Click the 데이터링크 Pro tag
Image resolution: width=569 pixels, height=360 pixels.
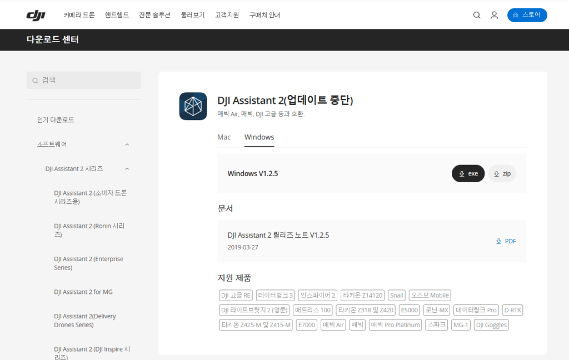click(x=476, y=311)
